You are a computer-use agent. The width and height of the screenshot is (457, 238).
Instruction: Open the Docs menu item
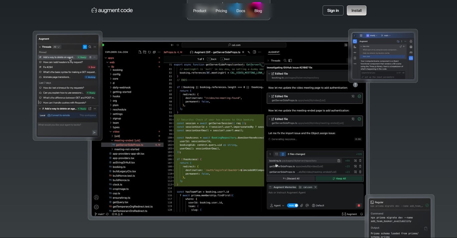[x=241, y=10]
